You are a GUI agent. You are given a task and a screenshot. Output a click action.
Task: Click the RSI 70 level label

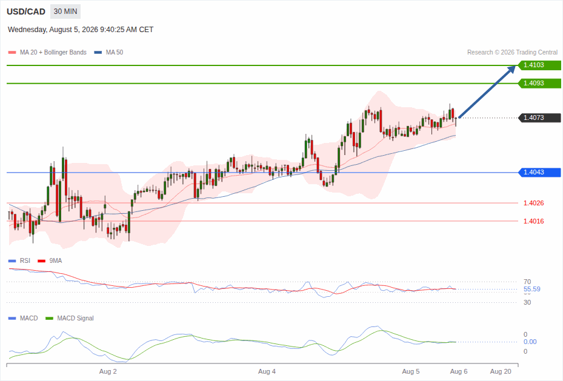pos(527,282)
